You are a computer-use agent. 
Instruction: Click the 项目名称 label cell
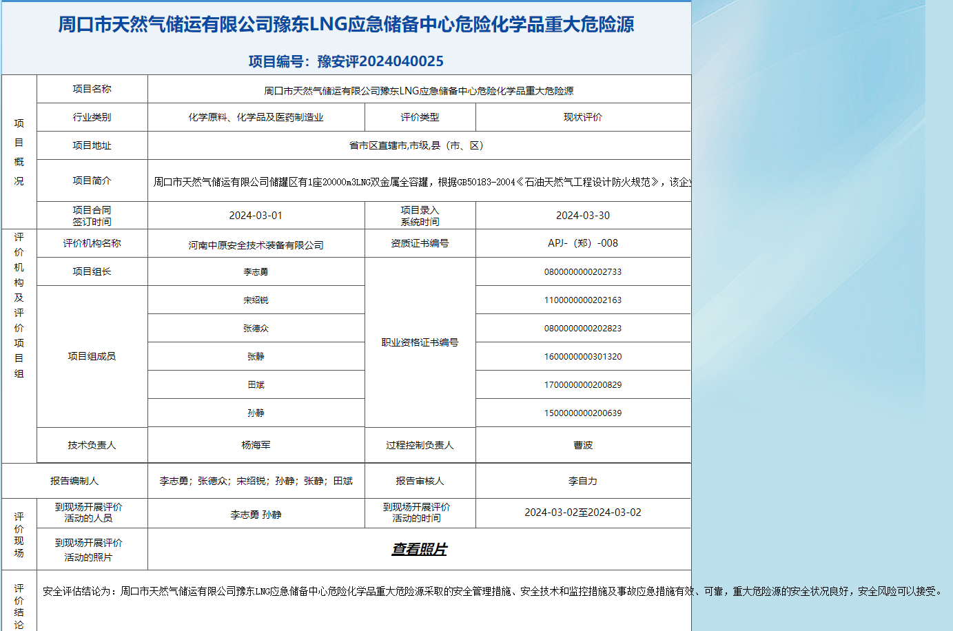tap(92, 89)
